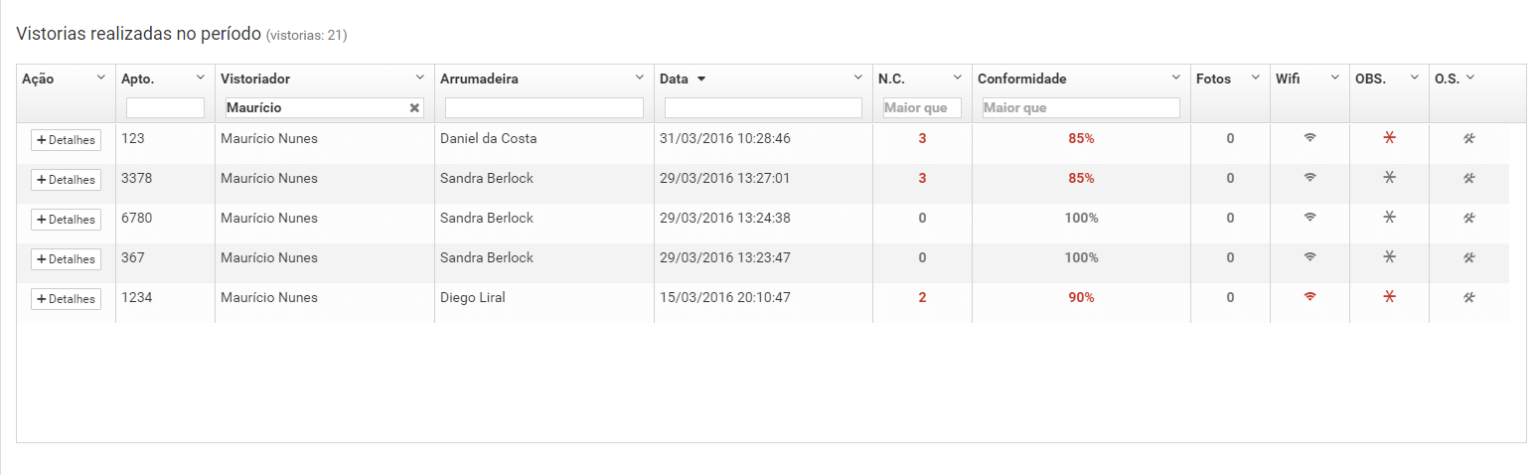Click the Conformidade 'Maior que' filter field
The width and height of the screenshot is (1540, 475).
(1081, 107)
